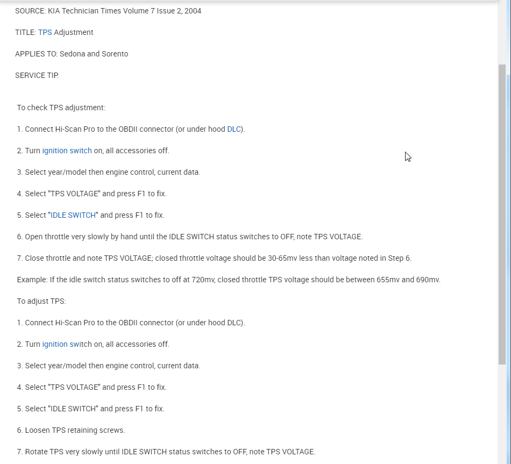Follow the IDLE SWITCH hyperlink in step 5
511x464 pixels.
tap(73, 215)
